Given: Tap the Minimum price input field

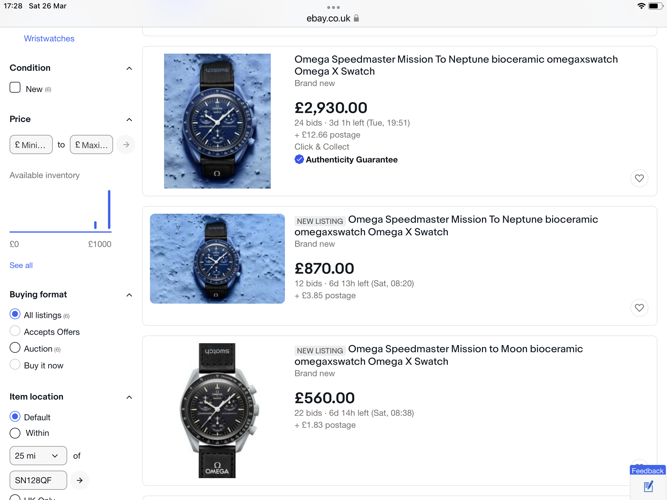Looking at the screenshot, I should (31, 145).
